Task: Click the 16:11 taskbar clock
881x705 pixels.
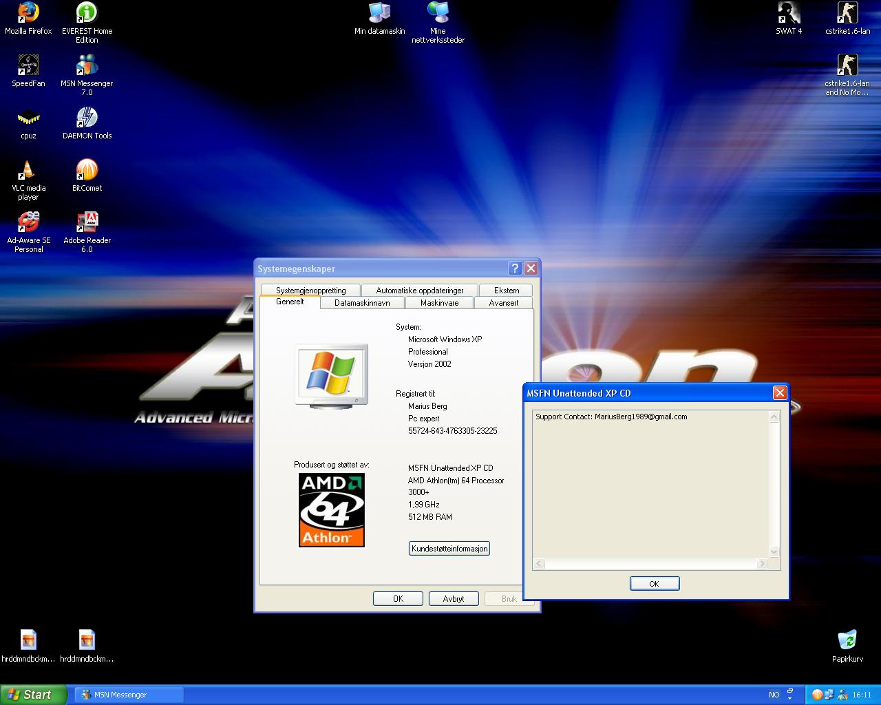Action: [x=862, y=695]
